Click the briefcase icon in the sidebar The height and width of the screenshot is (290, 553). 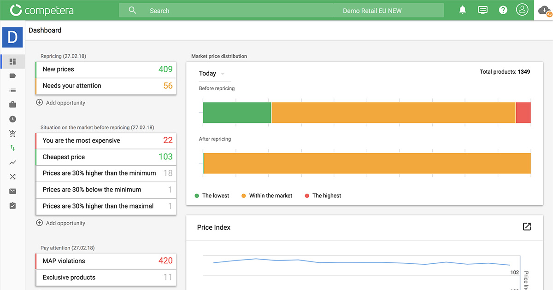click(12, 104)
